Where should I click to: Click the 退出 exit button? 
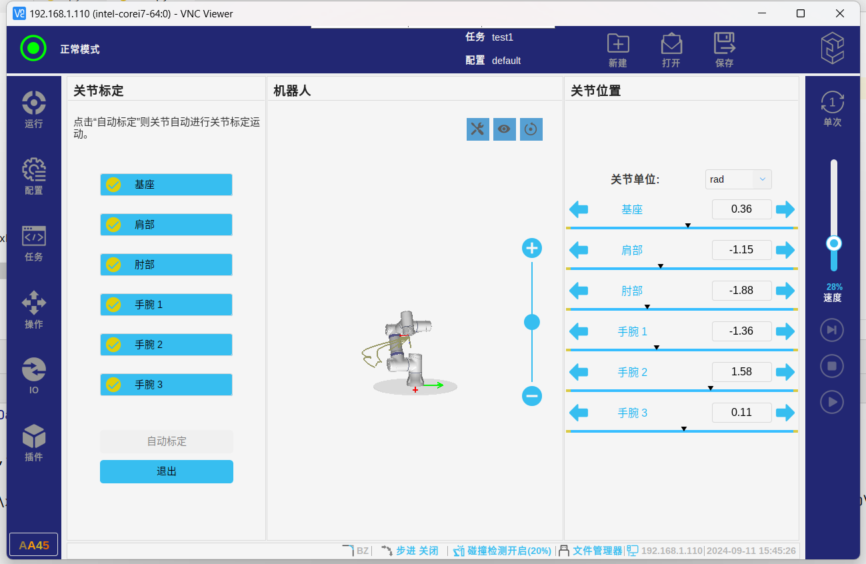(x=167, y=471)
